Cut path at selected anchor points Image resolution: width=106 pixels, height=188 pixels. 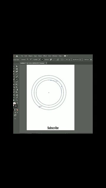[x=58, y=59]
